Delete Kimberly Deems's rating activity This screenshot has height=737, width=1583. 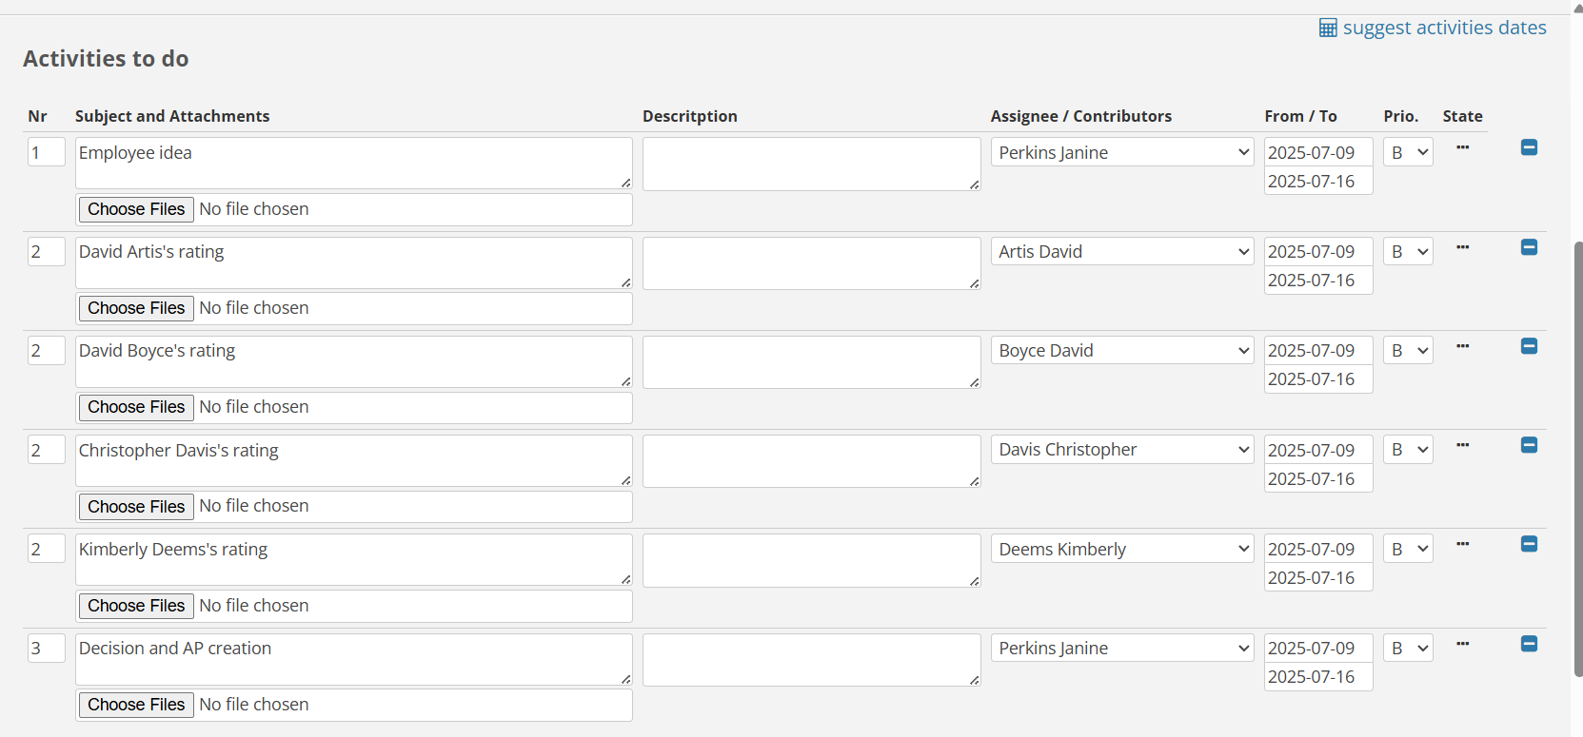[x=1529, y=544]
